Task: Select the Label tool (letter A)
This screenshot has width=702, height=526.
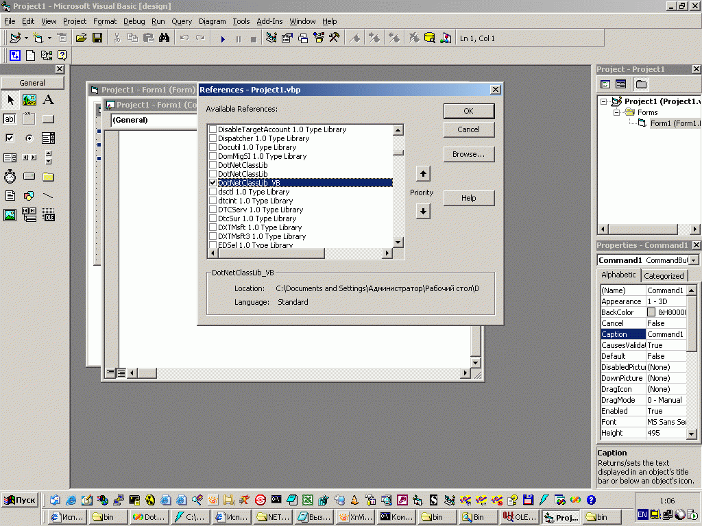Action: click(x=49, y=100)
